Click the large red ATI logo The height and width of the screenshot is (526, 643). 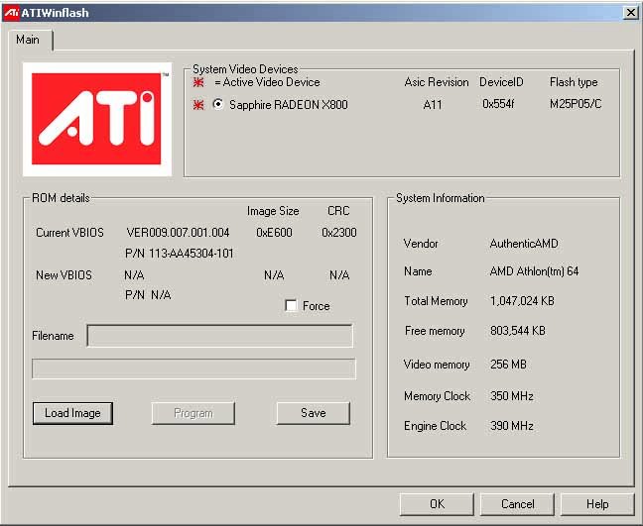pos(97,120)
